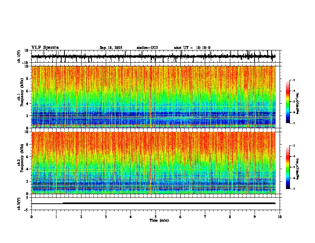The image size is (315, 243).
Task: Click the "2" tick on time axis
Action: click(x=81, y=217)
